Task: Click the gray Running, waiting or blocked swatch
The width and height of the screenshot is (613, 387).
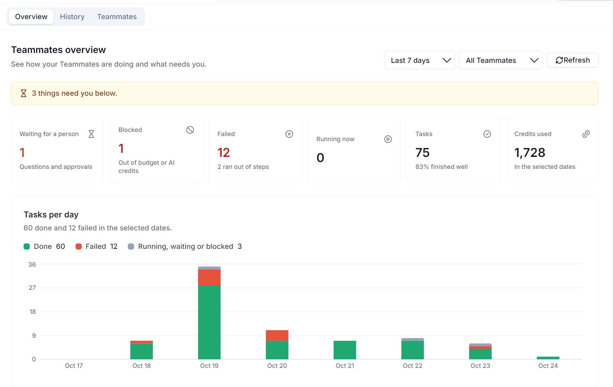Action: (x=131, y=246)
